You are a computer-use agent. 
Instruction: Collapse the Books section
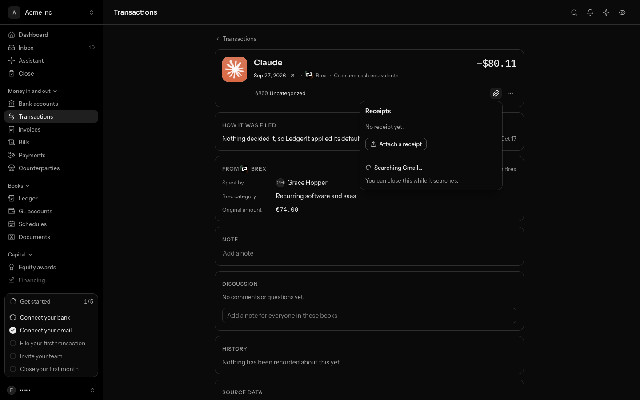click(x=19, y=186)
